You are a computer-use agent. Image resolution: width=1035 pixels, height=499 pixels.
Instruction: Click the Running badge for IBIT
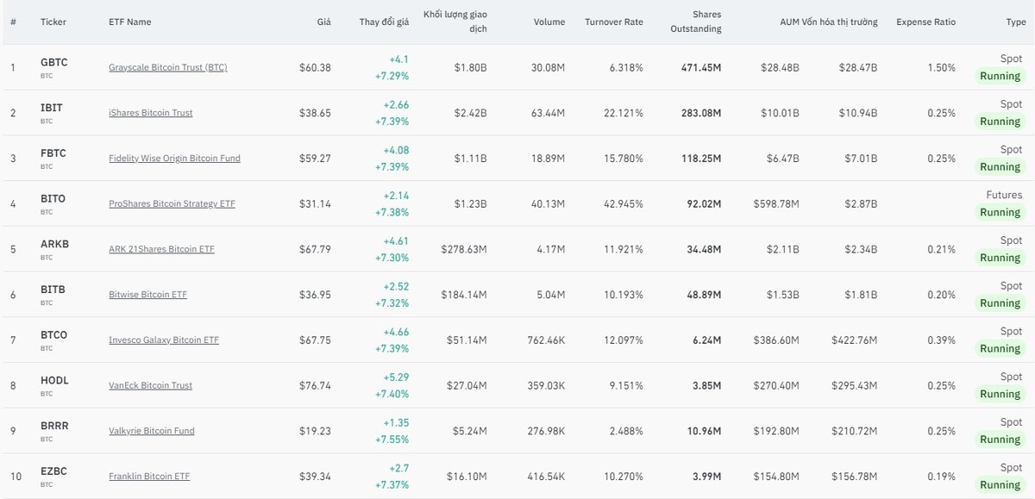1000,121
